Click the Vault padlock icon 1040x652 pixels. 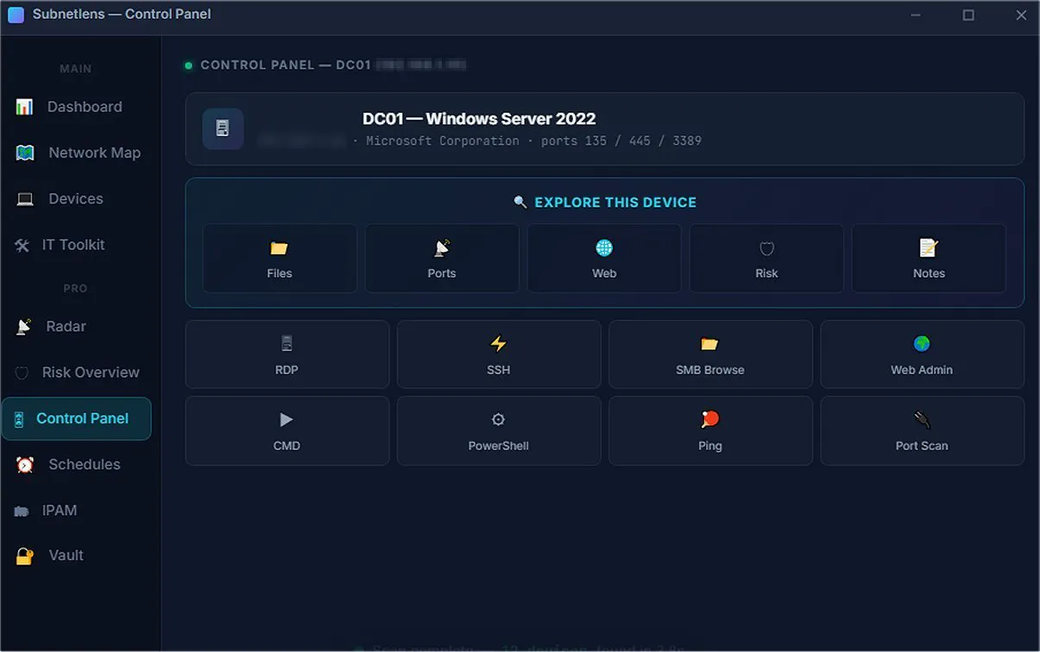coord(24,556)
